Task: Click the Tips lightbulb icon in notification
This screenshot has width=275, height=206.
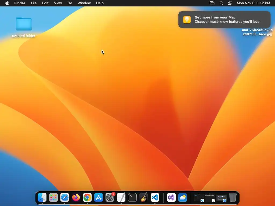Action: click(x=187, y=20)
